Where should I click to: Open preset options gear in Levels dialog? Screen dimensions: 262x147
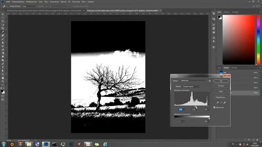click(210, 81)
